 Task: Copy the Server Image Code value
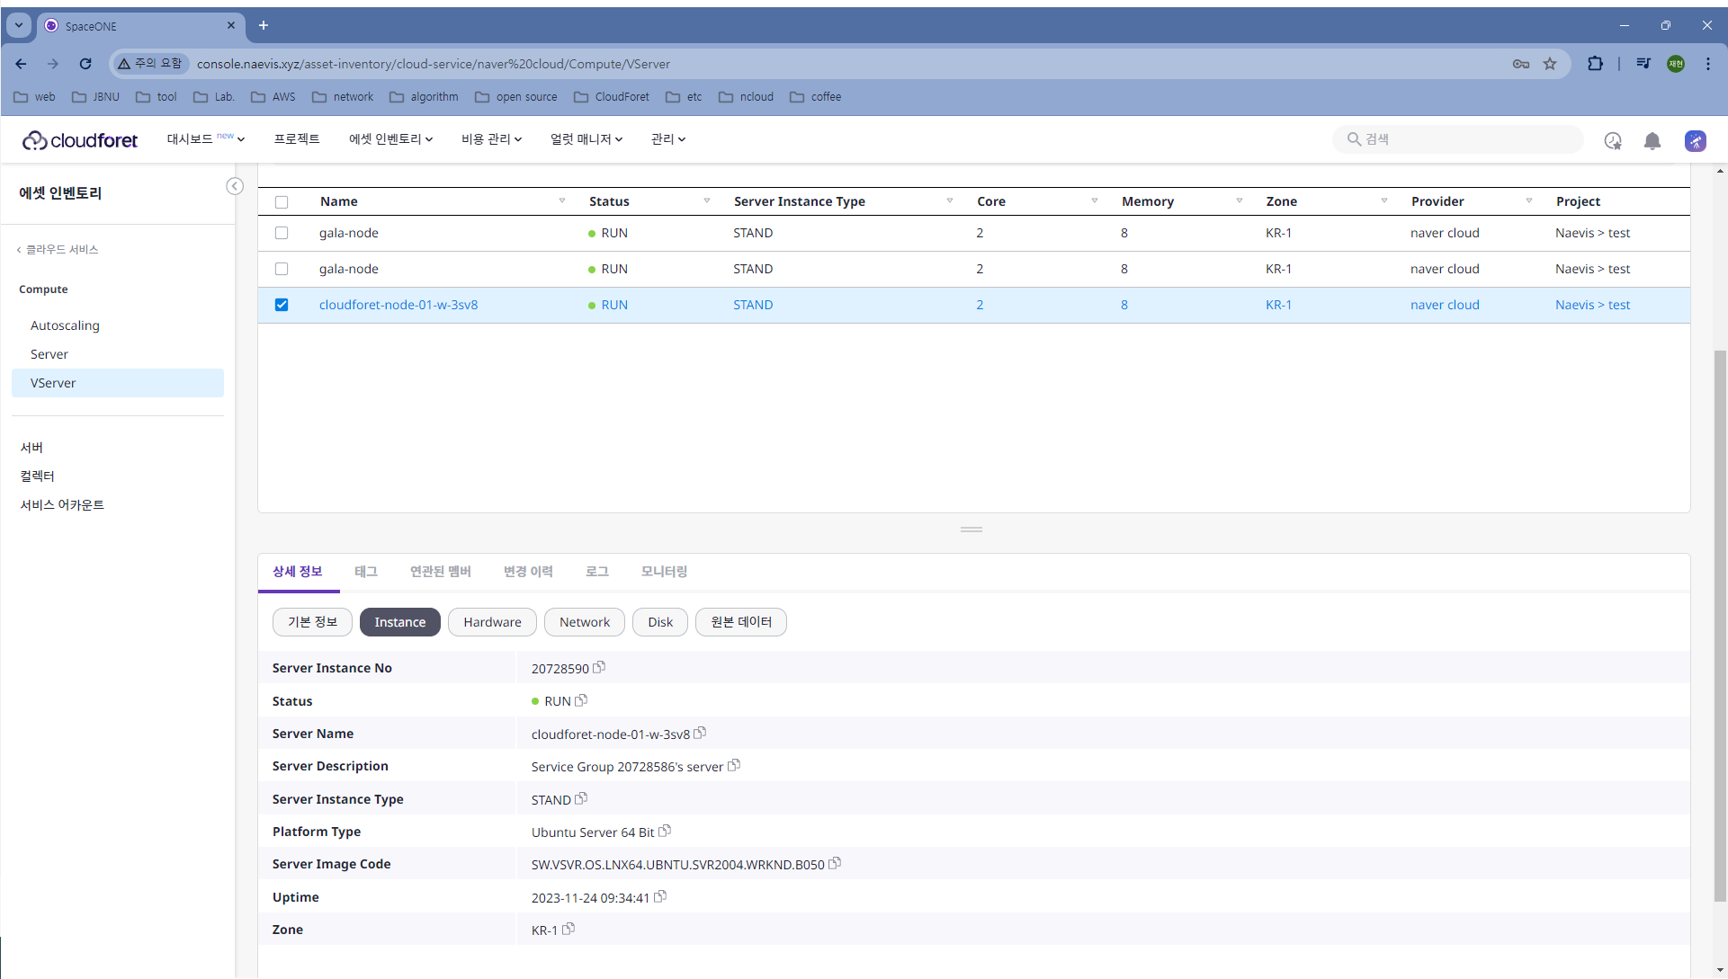(x=835, y=863)
